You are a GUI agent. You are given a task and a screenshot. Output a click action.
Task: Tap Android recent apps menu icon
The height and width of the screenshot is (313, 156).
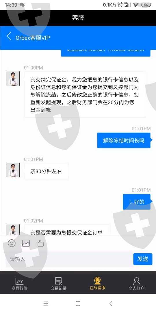pyautogui.click(x=46, y=304)
